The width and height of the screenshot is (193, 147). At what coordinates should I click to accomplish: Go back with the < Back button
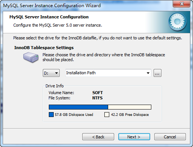tap(98, 137)
